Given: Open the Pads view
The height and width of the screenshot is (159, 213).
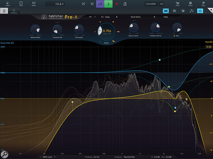Looking at the screenshot, I should tap(21, 4).
